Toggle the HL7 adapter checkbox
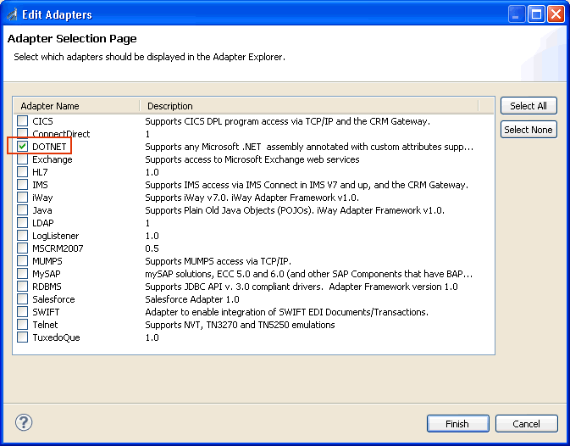Screen dimensions: 570x446 point(23,172)
